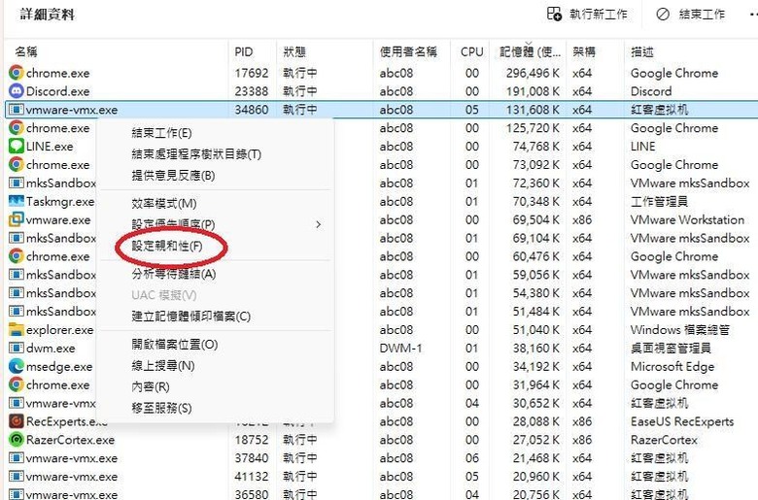Select the DWM-1 user name cell
Viewport: 758px width, 500px height.
point(400,349)
